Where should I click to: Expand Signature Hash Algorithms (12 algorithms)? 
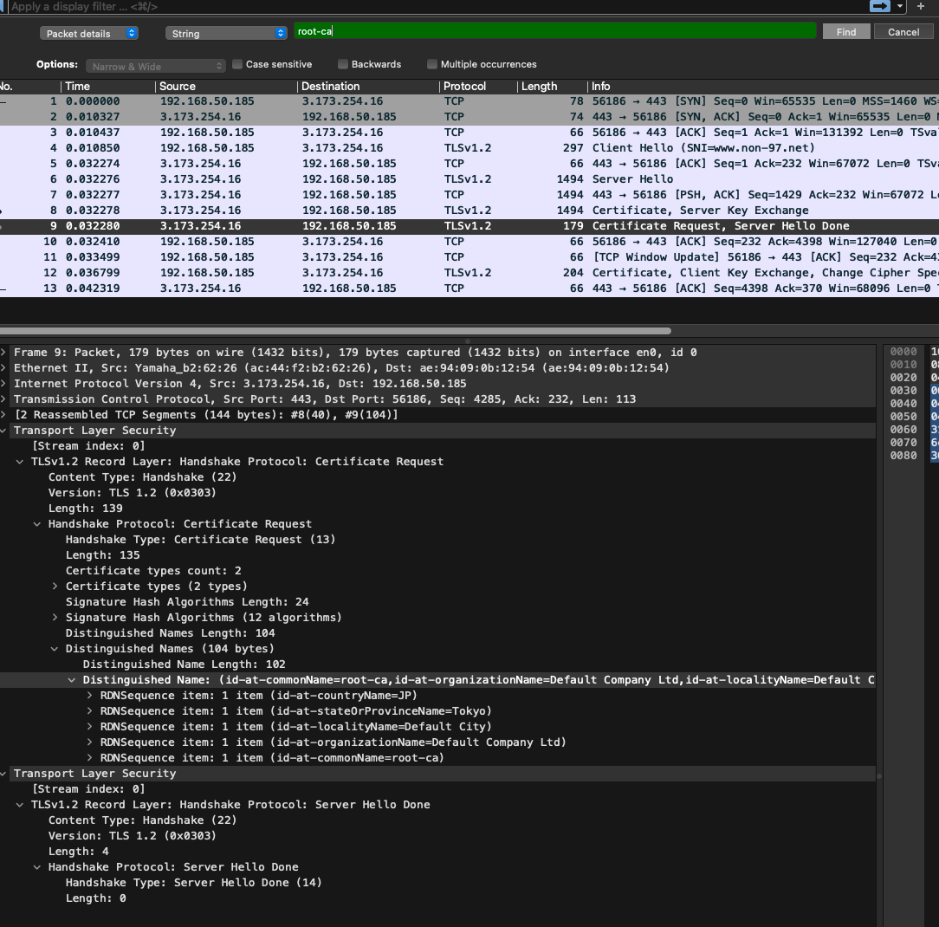coord(55,618)
